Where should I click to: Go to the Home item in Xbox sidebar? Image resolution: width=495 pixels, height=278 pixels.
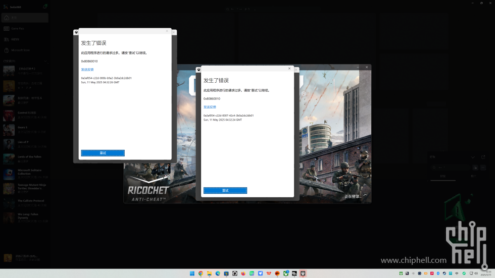tap(25, 18)
